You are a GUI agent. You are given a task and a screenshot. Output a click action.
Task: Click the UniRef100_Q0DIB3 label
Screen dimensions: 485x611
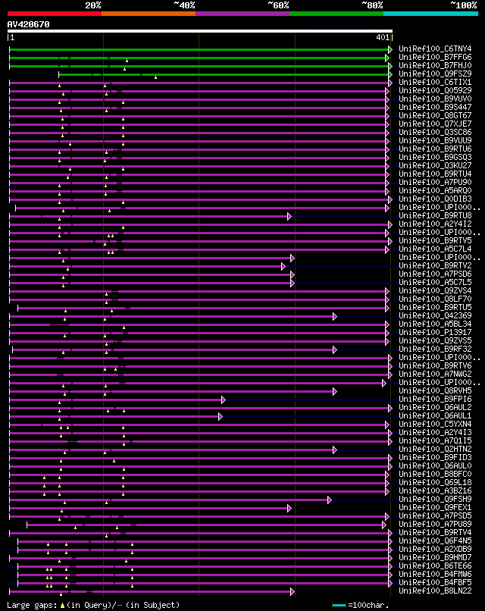pyautogui.click(x=435, y=199)
